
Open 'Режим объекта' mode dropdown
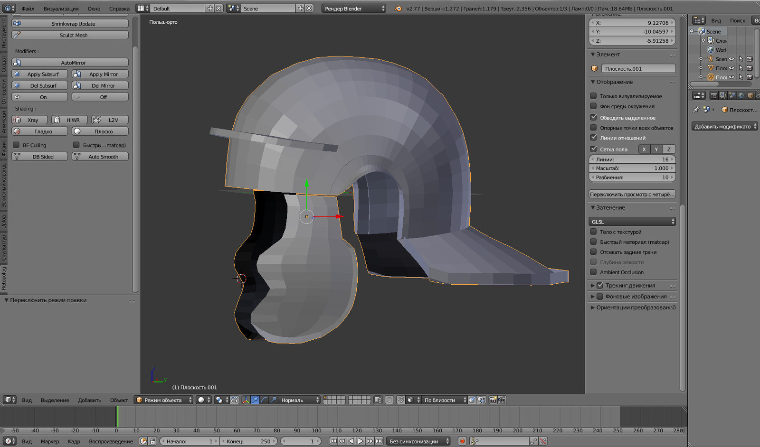pyautogui.click(x=163, y=400)
